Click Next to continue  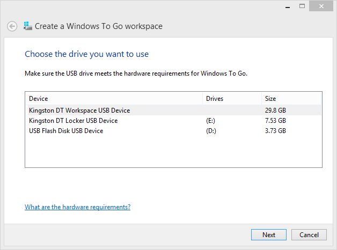point(269,235)
